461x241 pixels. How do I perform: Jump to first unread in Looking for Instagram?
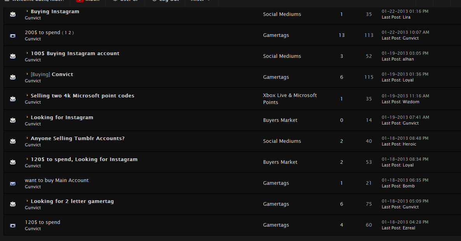(x=27, y=117)
